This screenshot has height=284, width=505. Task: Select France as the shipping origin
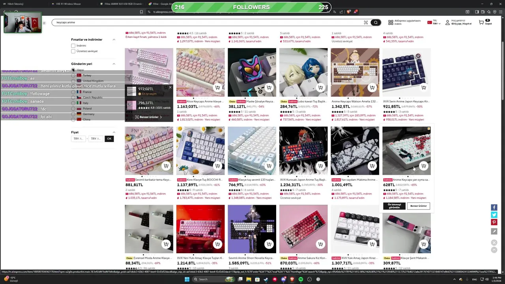point(73,92)
